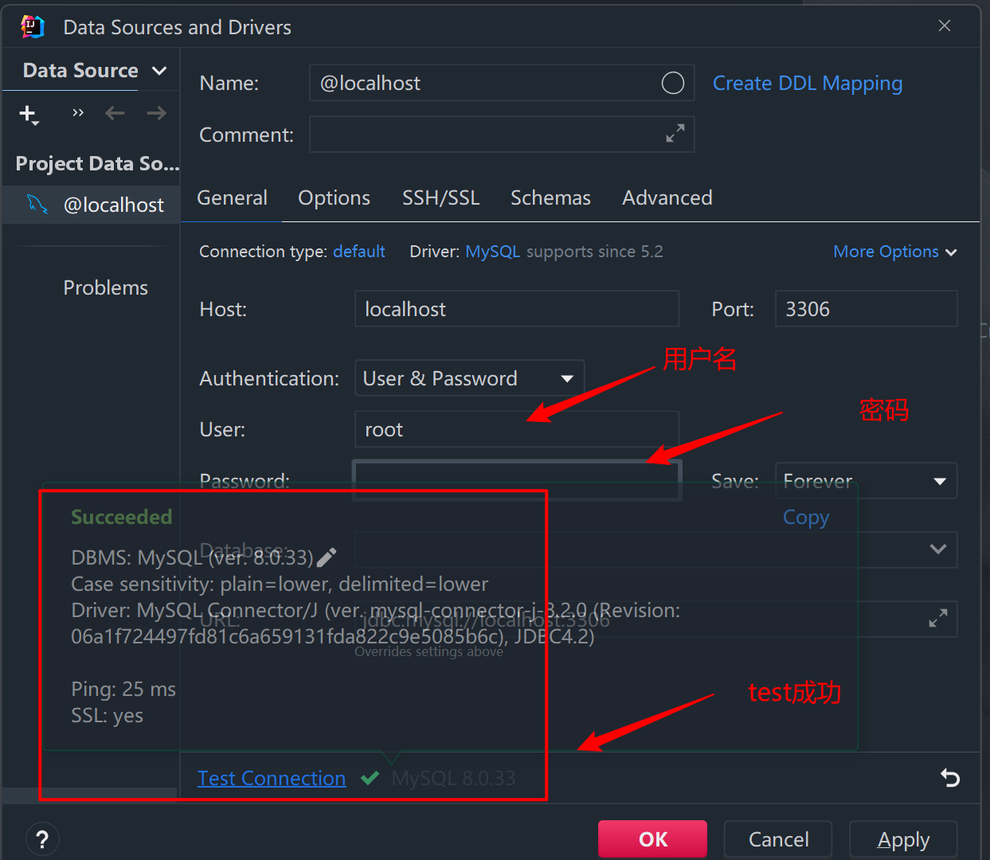
Task: Open the help question mark button
Action: coord(42,839)
